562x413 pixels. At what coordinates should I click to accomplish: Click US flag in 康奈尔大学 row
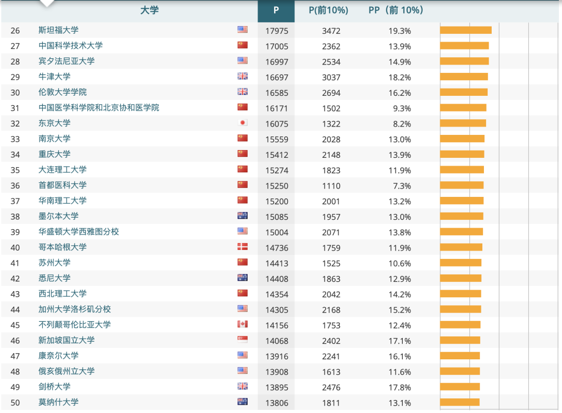(242, 355)
